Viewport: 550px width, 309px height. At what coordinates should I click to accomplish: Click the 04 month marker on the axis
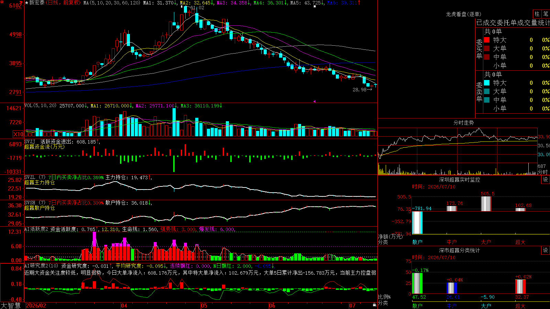[x=124, y=306]
